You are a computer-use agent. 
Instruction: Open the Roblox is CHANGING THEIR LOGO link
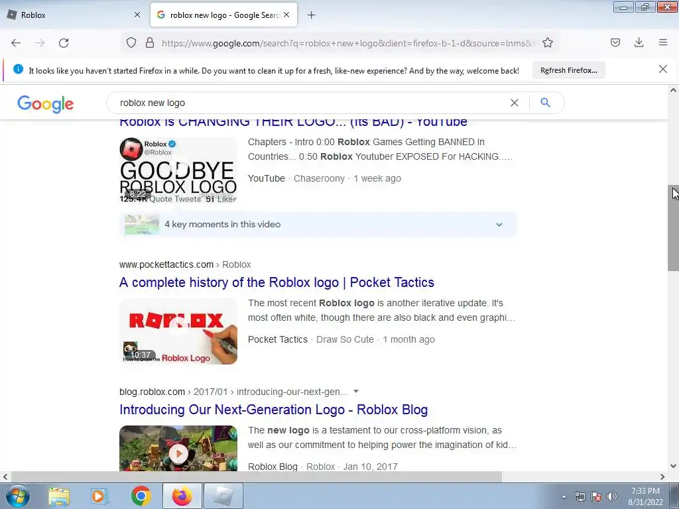[x=293, y=122]
